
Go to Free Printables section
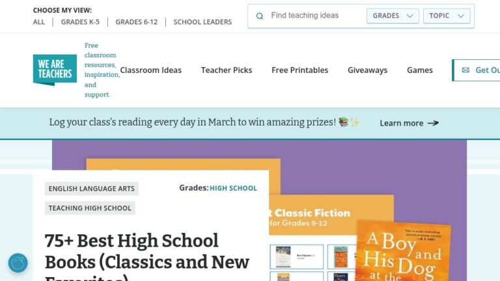299,70
